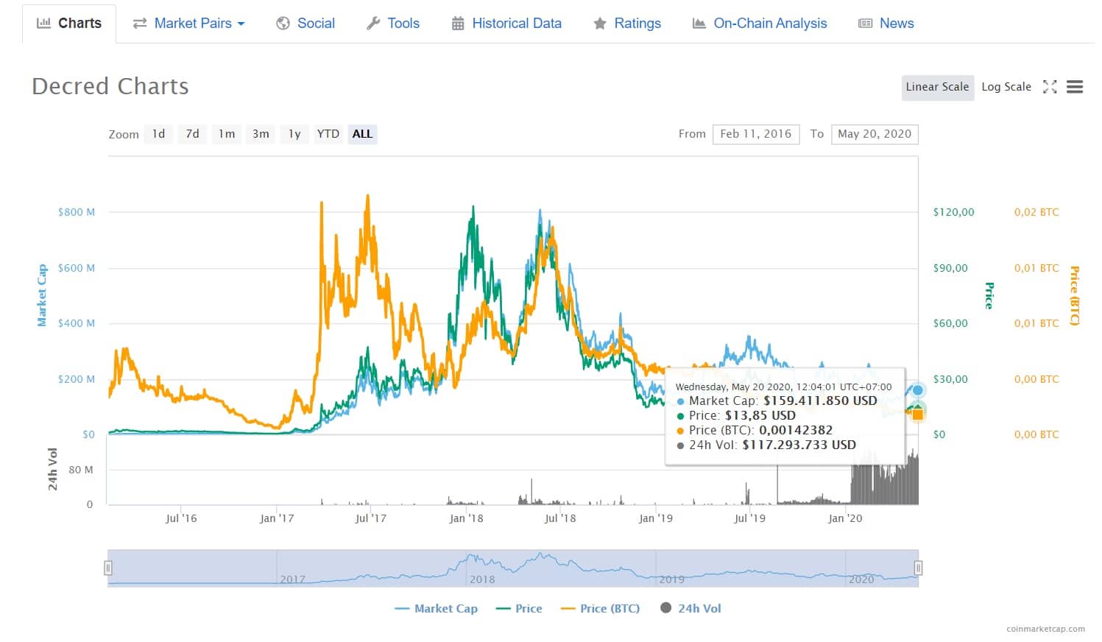
Task: Click the bar chart icon on Charts tab
Action: point(43,24)
